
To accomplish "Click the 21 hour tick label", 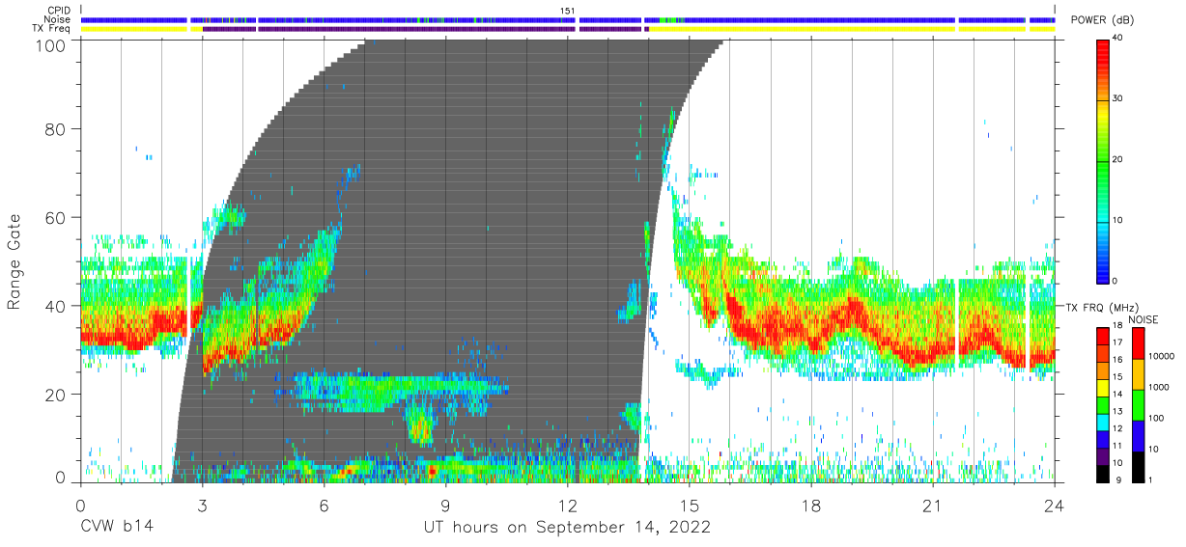I will pos(933,506).
